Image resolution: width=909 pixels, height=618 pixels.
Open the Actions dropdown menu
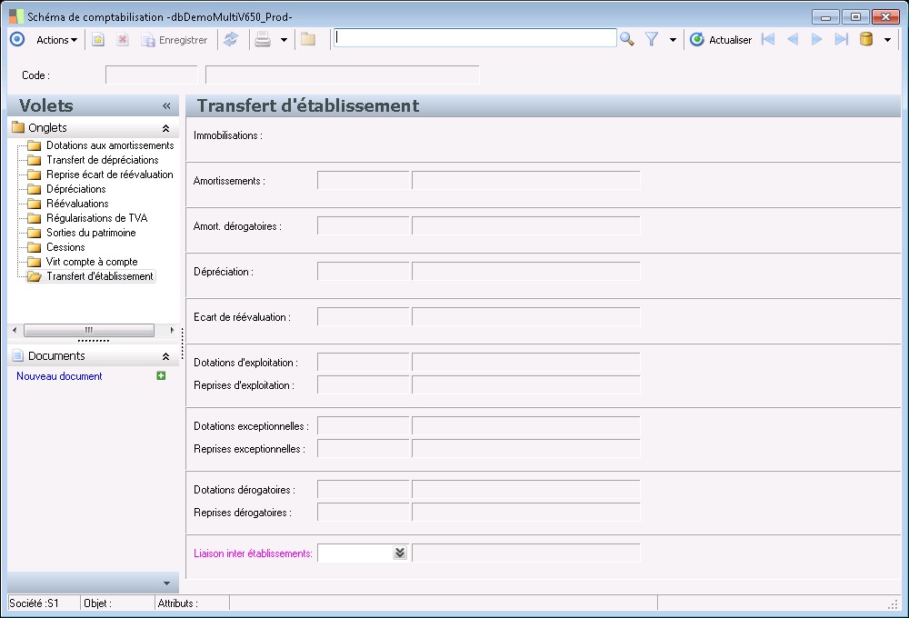click(56, 40)
